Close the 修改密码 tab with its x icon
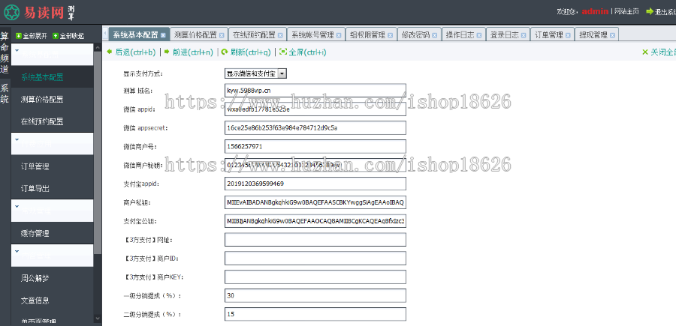Image resolution: width=676 pixels, height=326 pixels. click(x=435, y=35)
